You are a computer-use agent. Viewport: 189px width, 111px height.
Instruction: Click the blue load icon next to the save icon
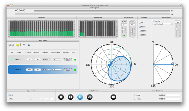(x=29, y=45)
